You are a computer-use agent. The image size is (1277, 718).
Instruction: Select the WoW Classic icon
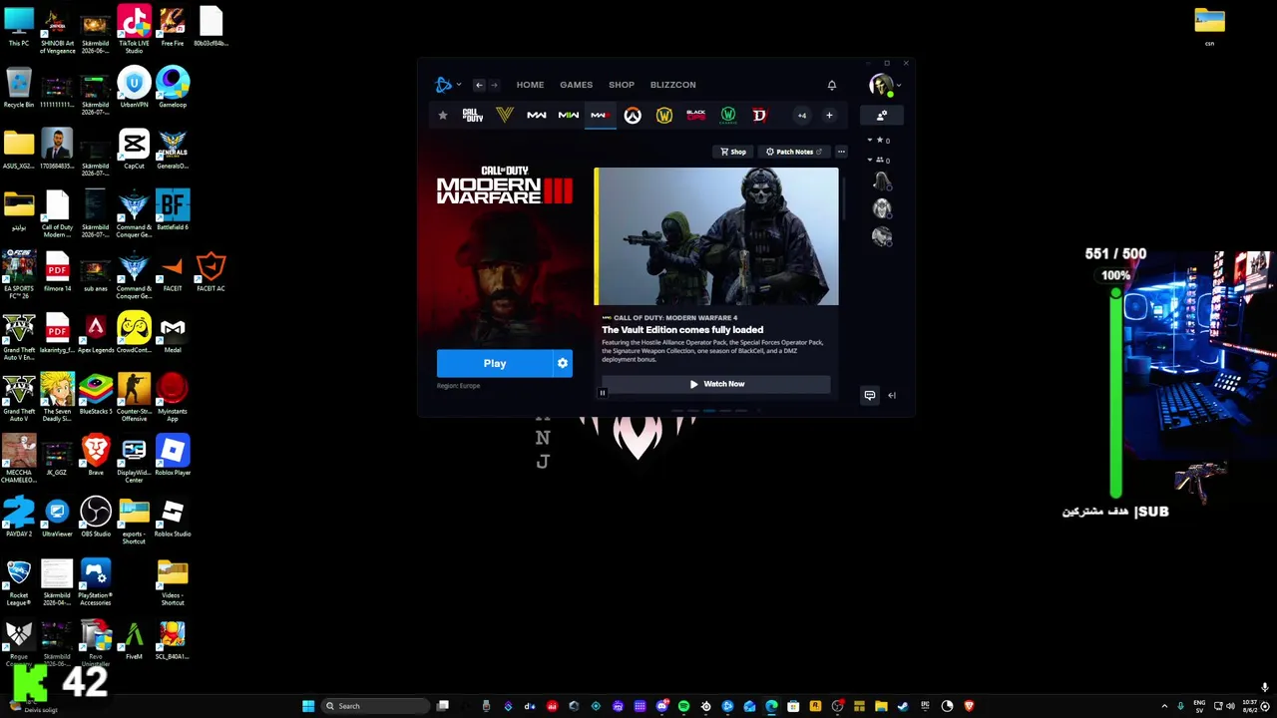[728, 116]
